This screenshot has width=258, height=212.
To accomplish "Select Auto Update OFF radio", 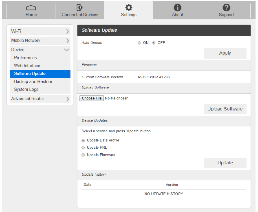I will pos(154,43).
